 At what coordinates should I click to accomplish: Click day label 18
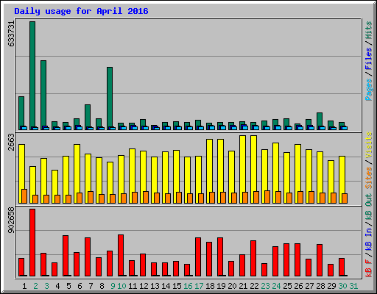[x=210, y=286]
